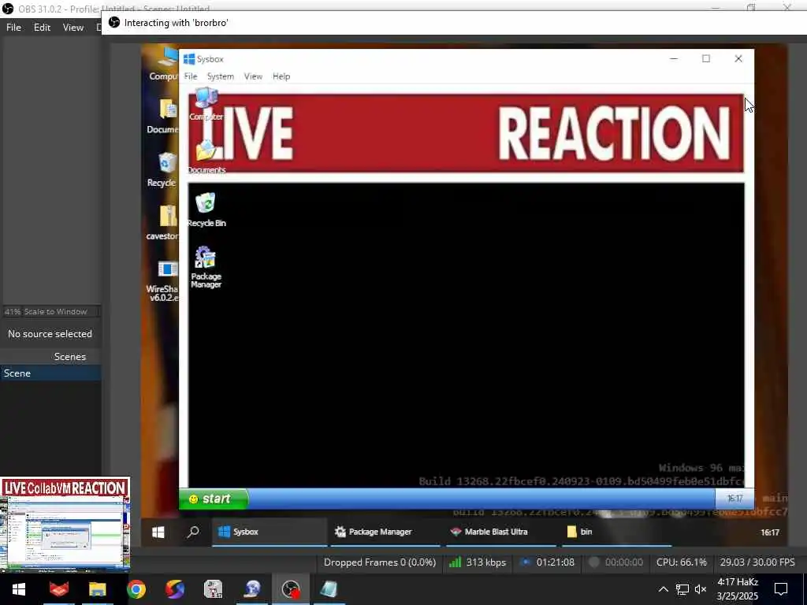Switch to OBS Studio in the taskbar
The height and width of the screenshot is (605, 807).
(x=291, y=589)
